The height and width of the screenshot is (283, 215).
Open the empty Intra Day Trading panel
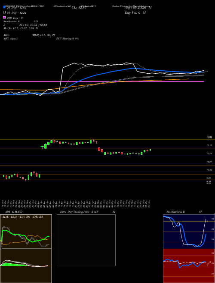[x=86, y=240]
